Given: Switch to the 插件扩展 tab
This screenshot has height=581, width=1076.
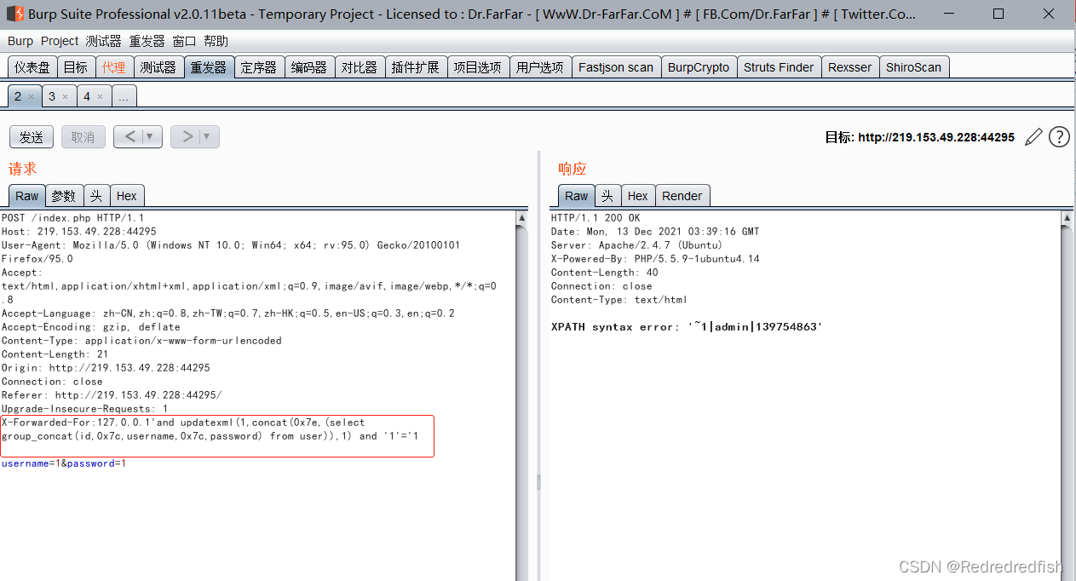Looking at the screenshot, I should tap(416, 67).
